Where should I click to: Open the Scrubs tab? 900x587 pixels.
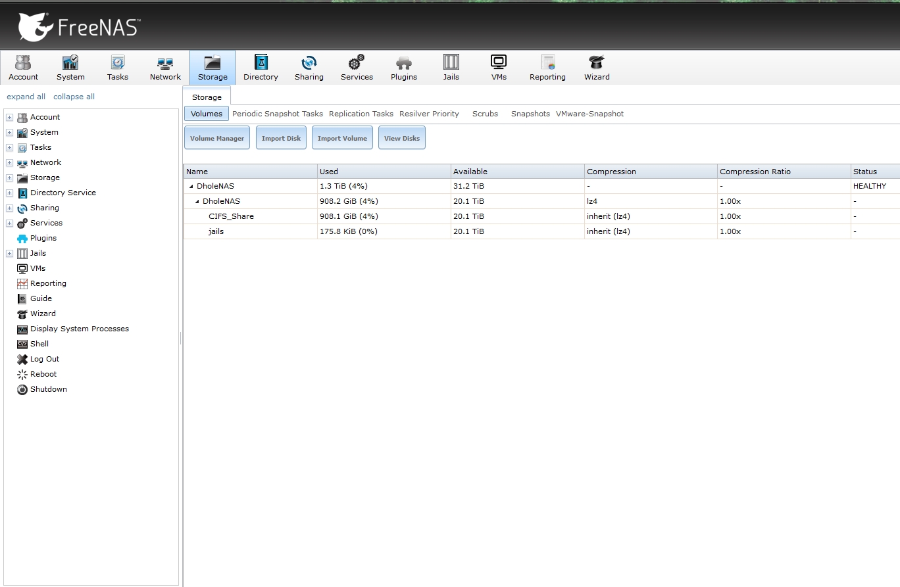coord(485,114)
